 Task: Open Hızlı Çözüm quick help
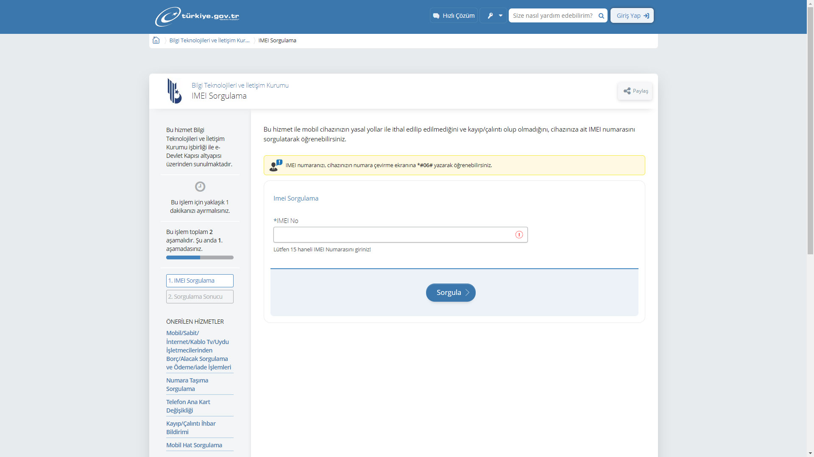click(454, 16)
